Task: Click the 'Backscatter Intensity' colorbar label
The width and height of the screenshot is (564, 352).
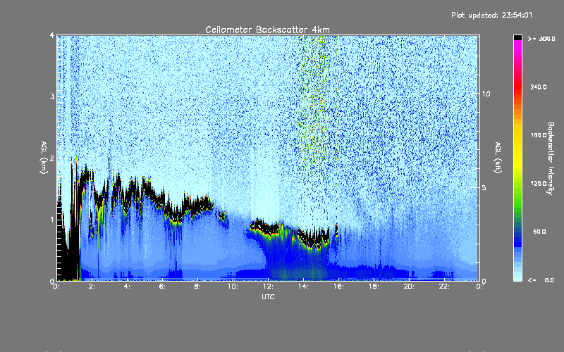Action: coord(551,158)
